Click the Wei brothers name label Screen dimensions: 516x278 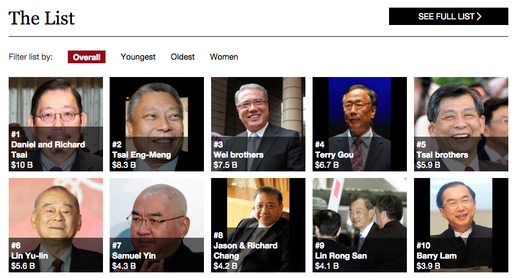(x=238, y=155)
